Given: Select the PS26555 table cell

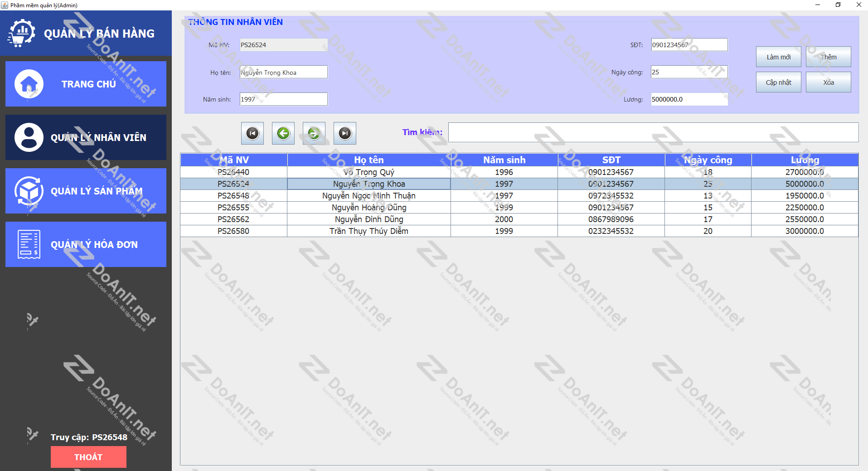Looking at the screenshot, I should click(234, 208).
